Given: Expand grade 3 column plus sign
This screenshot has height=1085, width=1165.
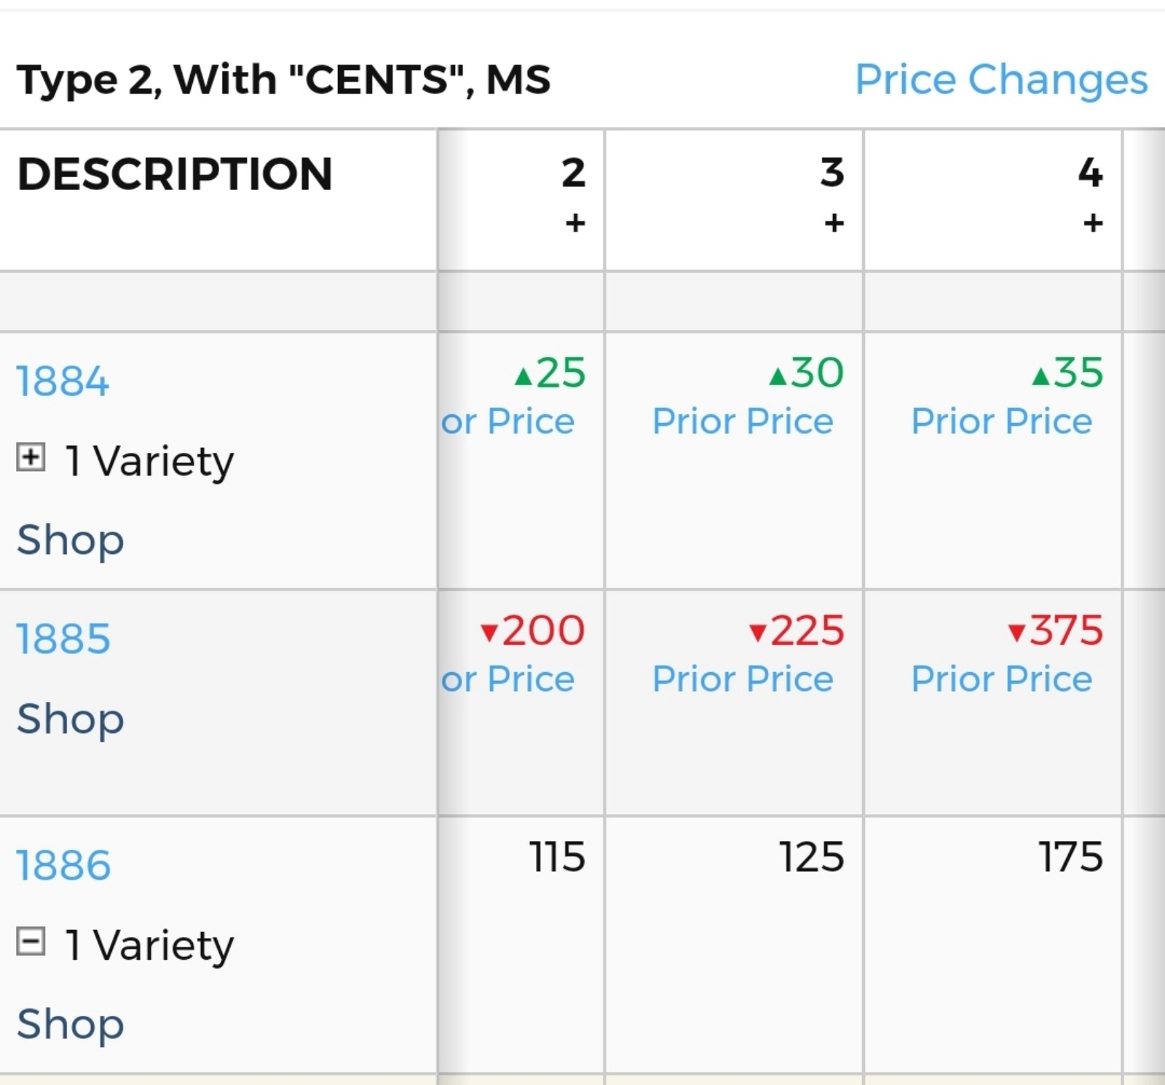Looking at the screenshot, I should pyautogui.click(x=834, y=222).
